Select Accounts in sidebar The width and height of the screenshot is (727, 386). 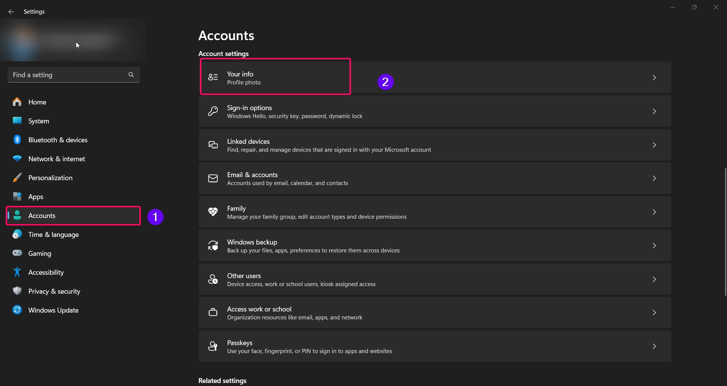(x=74, y=215)
